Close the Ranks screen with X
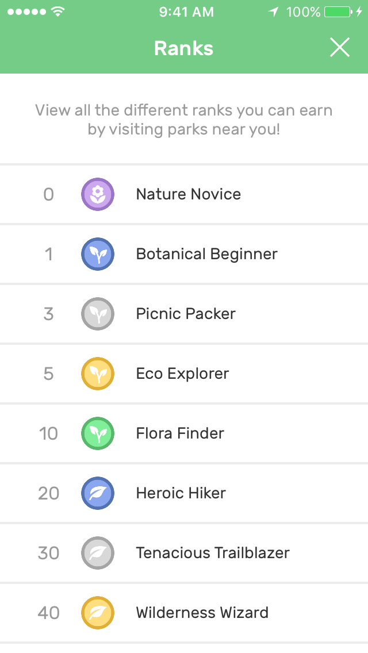The height and width of the screenshot is (653, 368). pos(340,48)
